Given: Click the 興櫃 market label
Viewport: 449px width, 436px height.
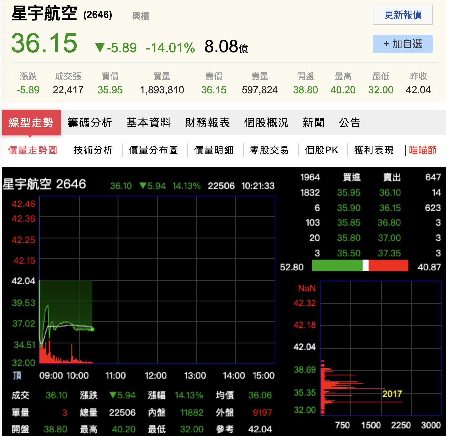Looking at the screenshot, I should (x=141, y=16).
